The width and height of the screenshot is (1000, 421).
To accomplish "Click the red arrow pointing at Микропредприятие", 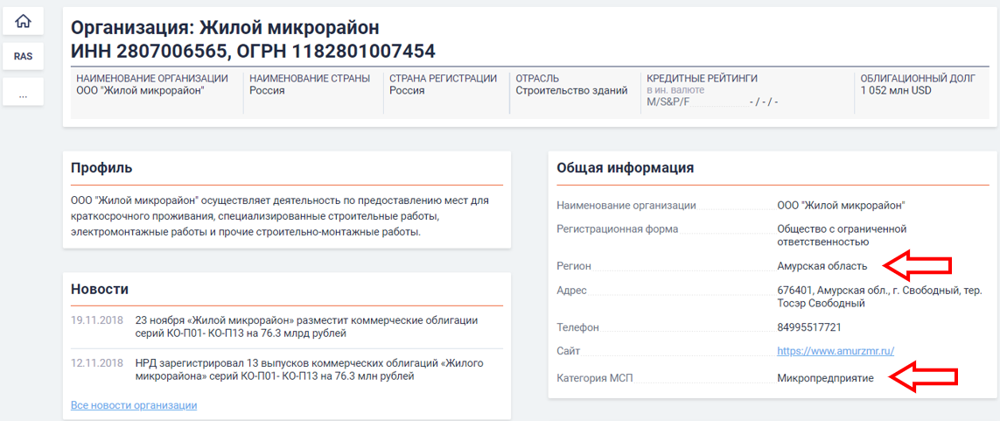I will pos(922,377).
